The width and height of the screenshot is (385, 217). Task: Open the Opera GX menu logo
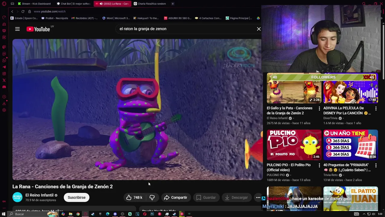click(x=4, y=4)
